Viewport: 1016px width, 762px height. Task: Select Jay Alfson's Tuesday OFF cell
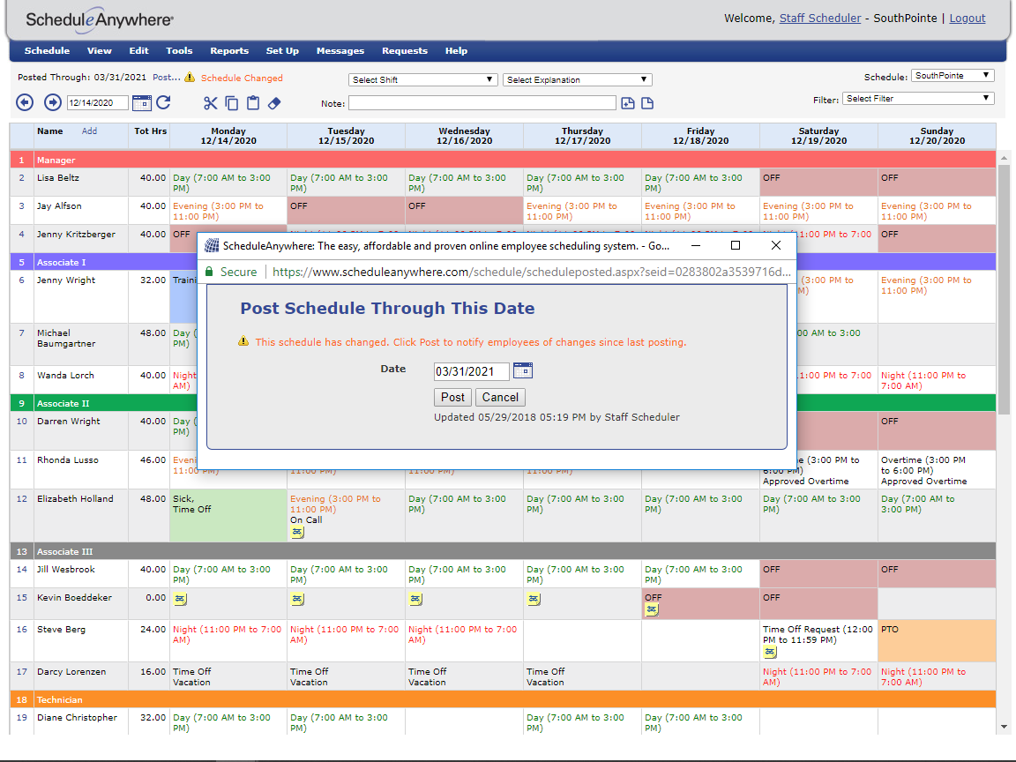[346, 211]
